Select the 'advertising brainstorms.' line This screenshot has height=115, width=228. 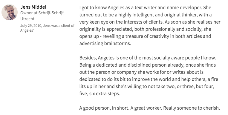[x=105, y=44]
